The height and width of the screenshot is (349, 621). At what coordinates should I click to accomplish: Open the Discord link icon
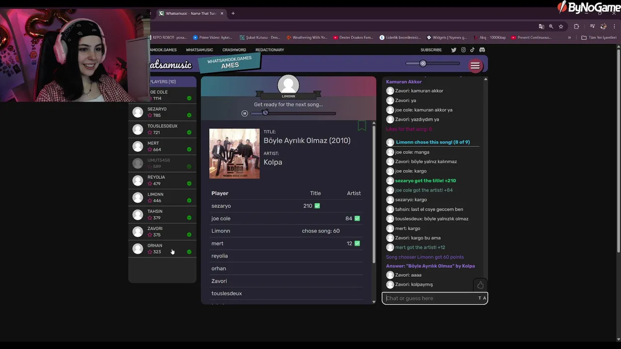pos(482,50)
